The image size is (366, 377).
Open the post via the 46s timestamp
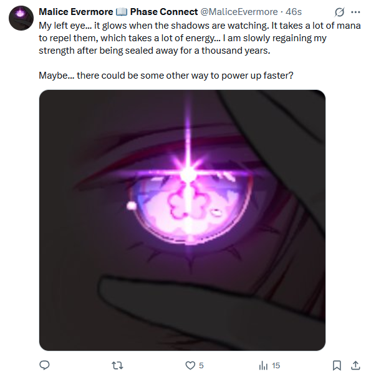point(294,12)
